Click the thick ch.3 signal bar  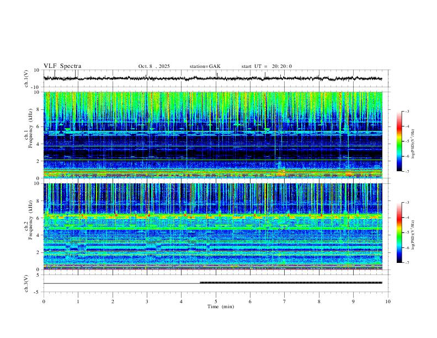click(x=291, y=283)
